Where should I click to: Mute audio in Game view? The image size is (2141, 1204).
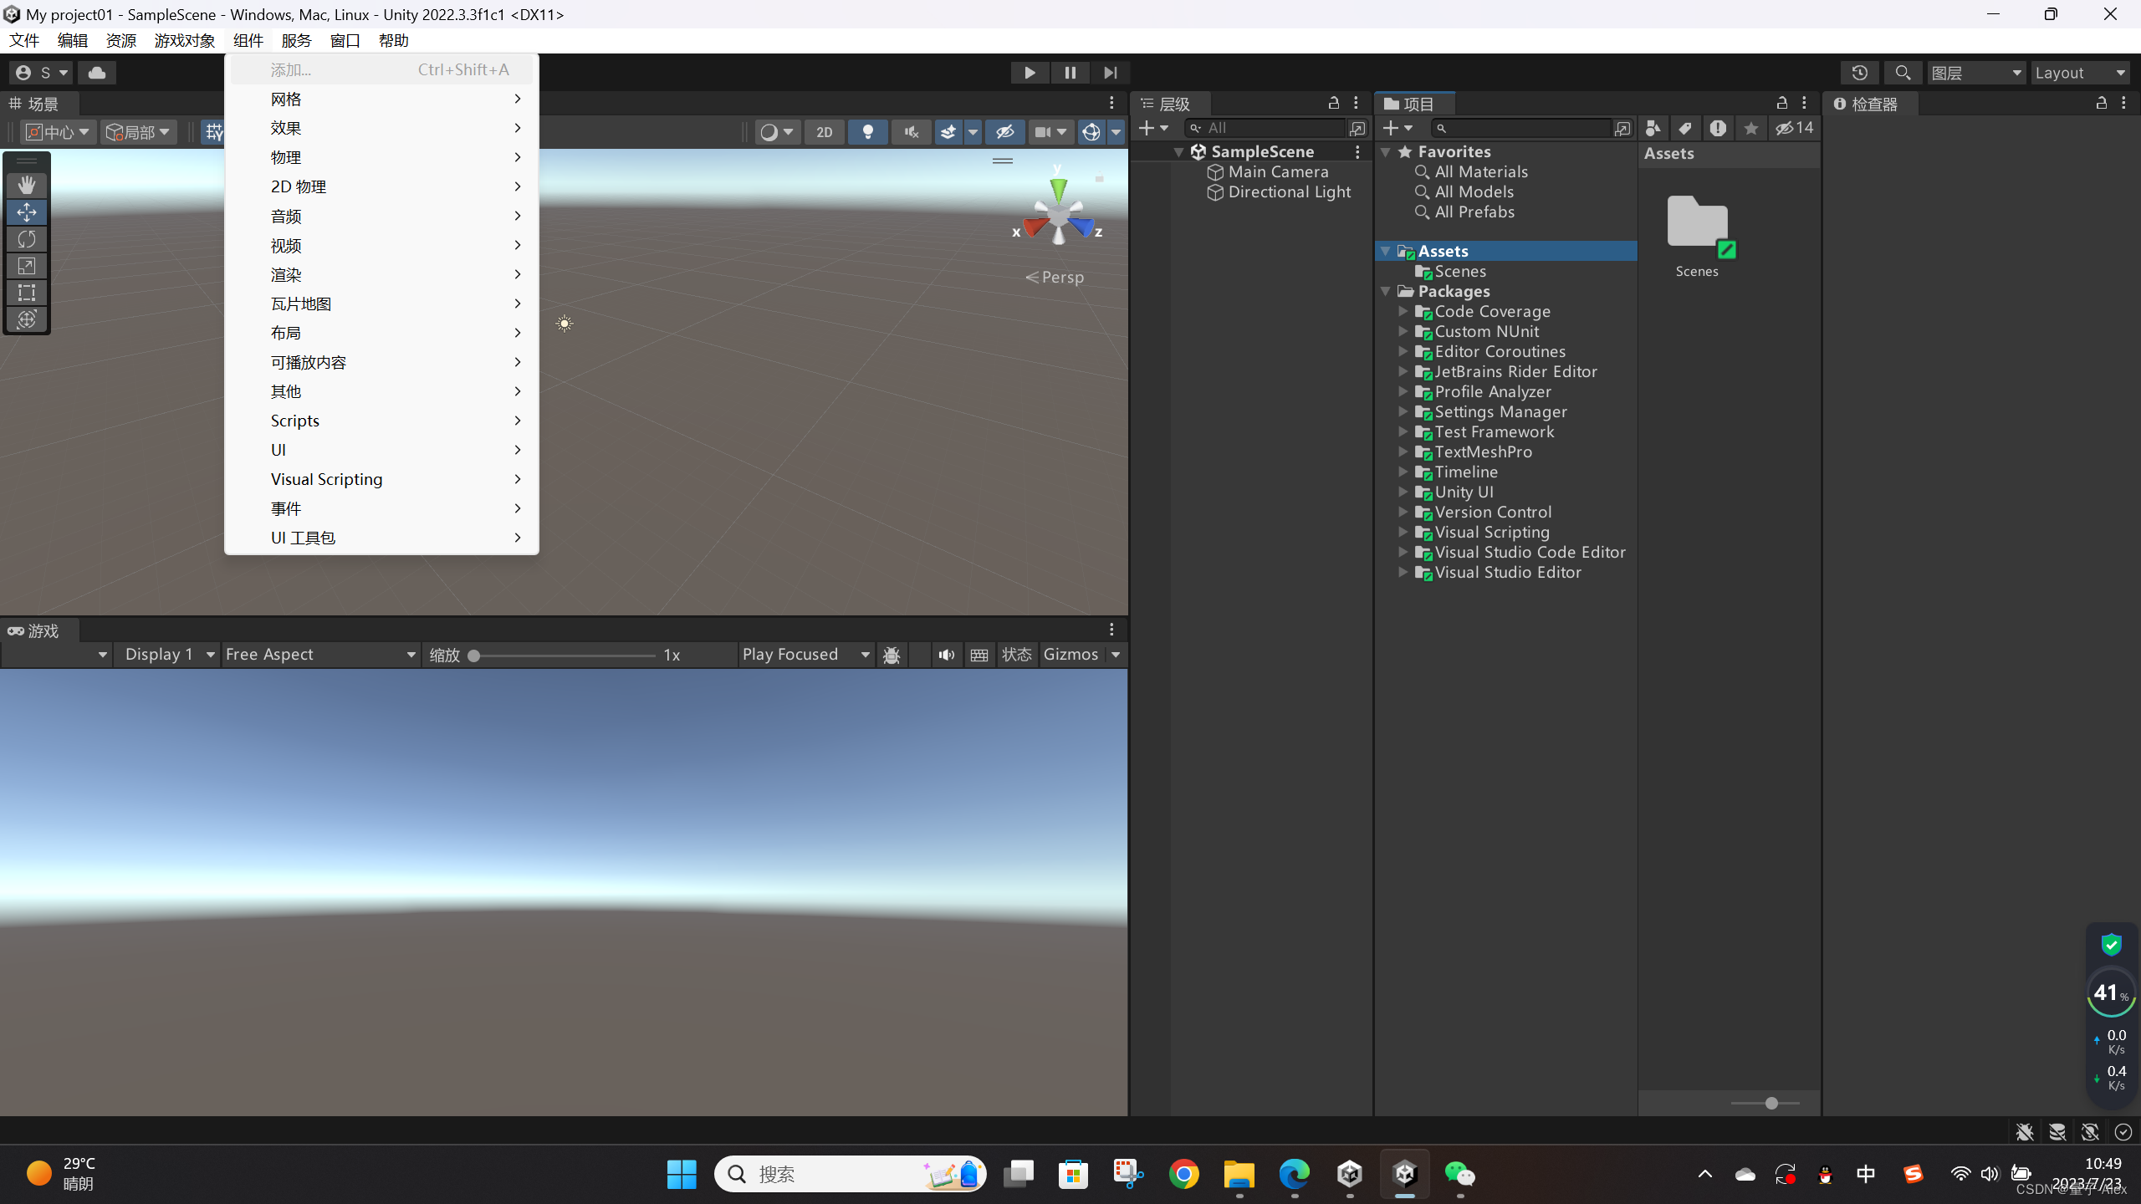pyautogui.click(x=946, y=655)
